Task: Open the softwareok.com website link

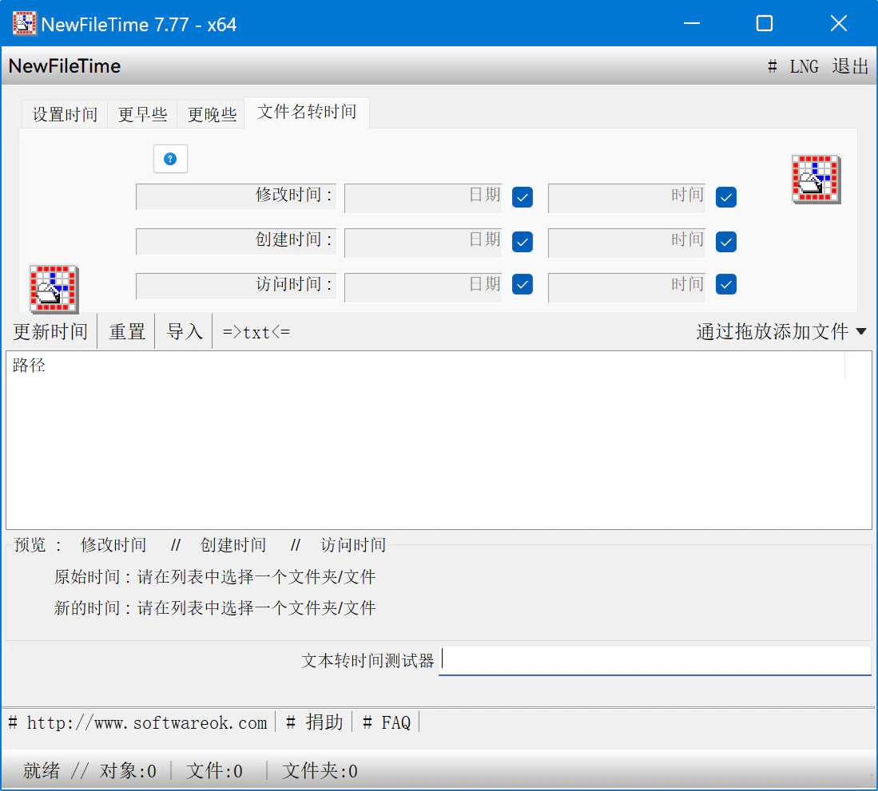Action: click(139, 722)
